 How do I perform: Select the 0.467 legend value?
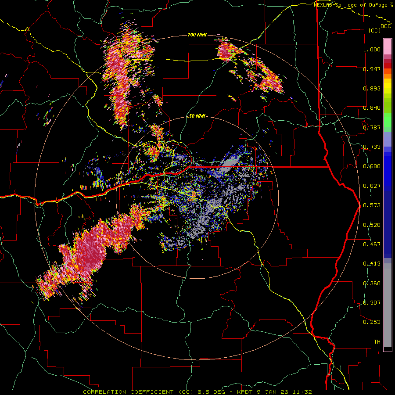pyautogui.click(x=372, y=244)
